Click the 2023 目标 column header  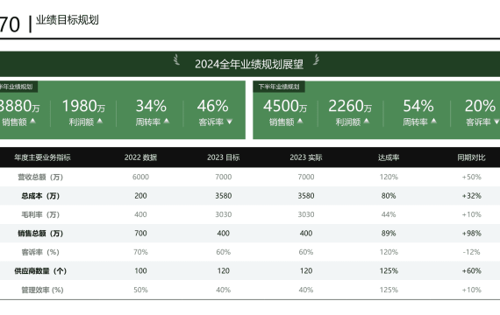pyautogui.click(x=223, y=157)
